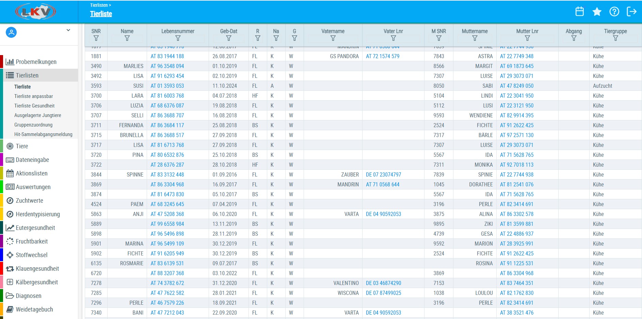The image size is (642, 319).
Task: Open Tierliste Gesundheit submenu item
Action: click(34, 106)
